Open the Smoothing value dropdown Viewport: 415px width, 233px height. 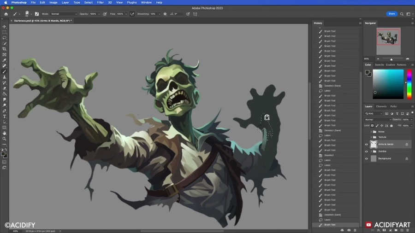click(160, 14)
